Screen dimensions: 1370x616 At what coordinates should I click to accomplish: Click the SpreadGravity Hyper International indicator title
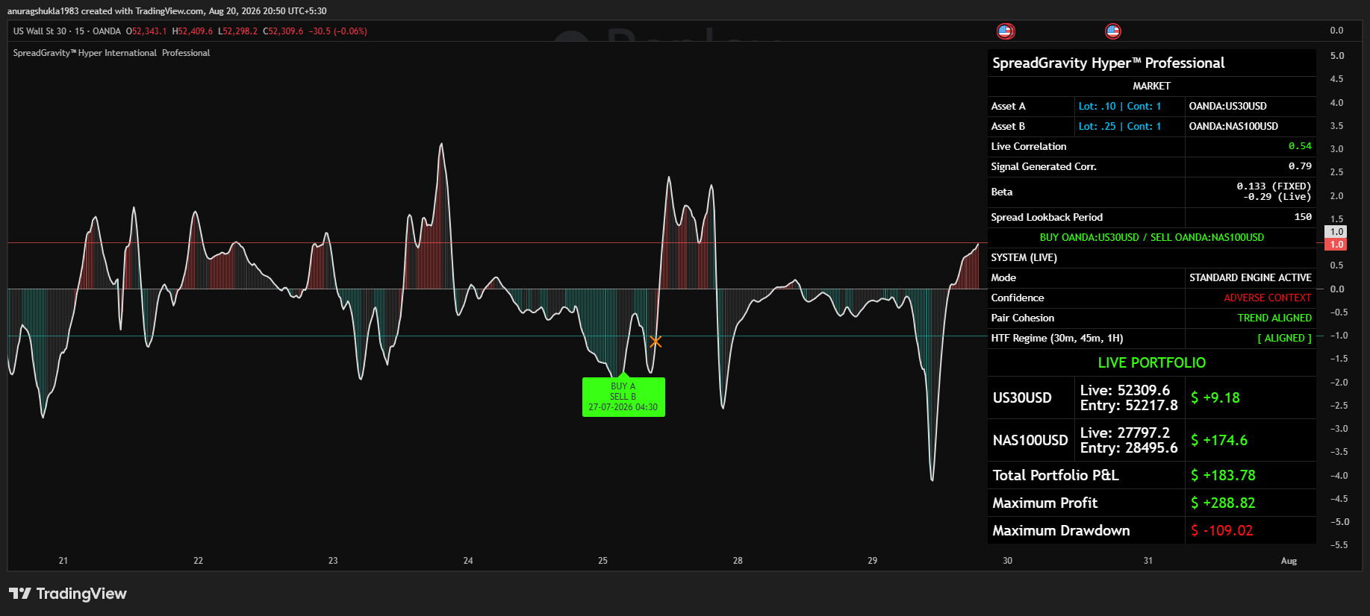click(111, 53)
